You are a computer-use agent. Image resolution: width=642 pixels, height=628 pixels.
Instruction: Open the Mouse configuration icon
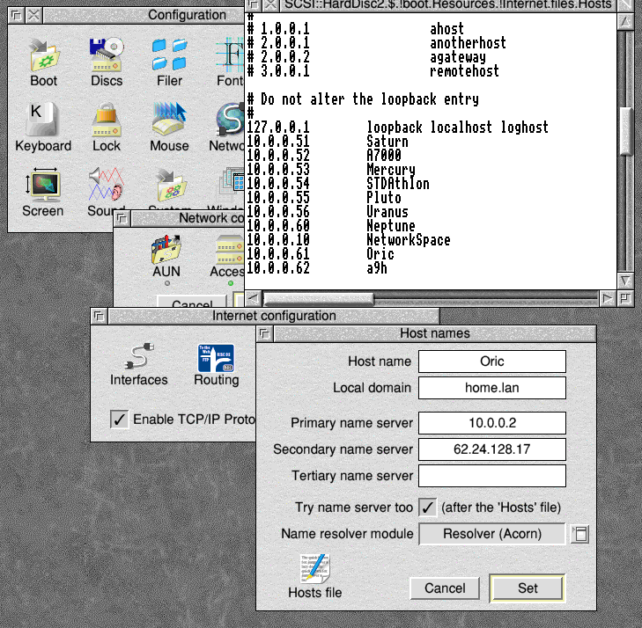169,121
